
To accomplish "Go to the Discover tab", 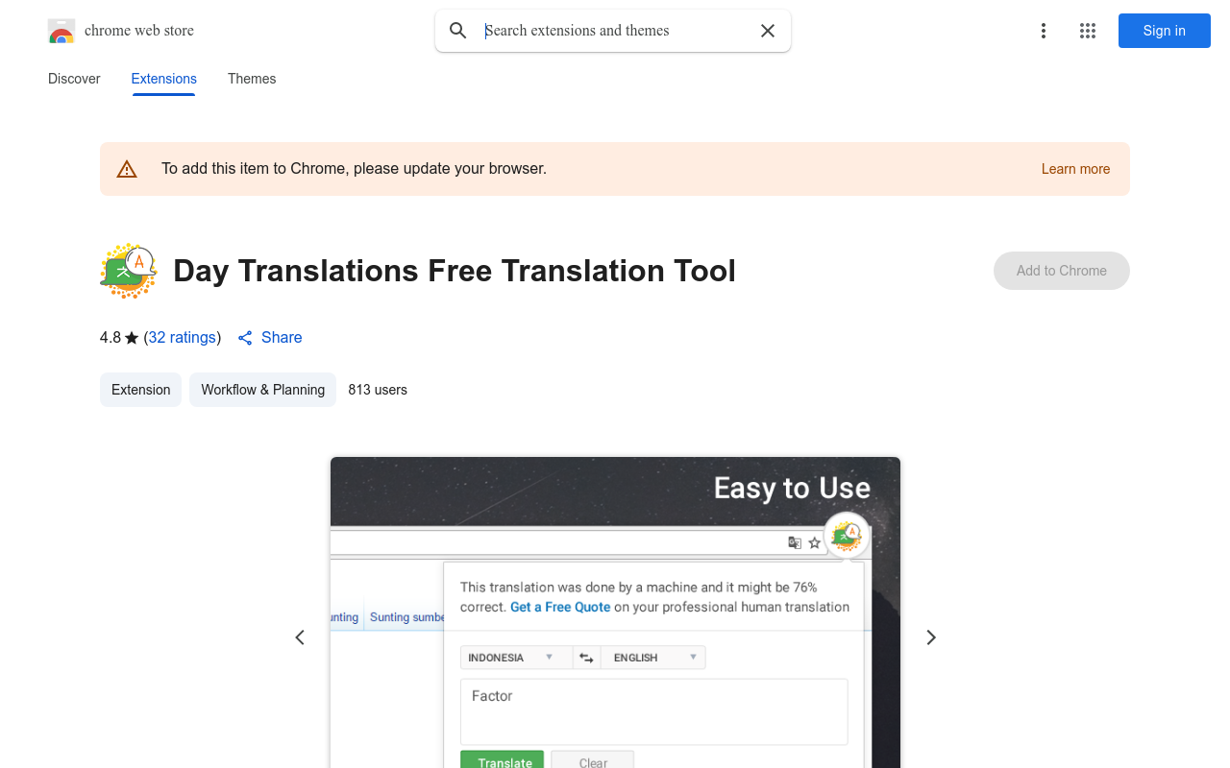I will [x=74, y=79].
